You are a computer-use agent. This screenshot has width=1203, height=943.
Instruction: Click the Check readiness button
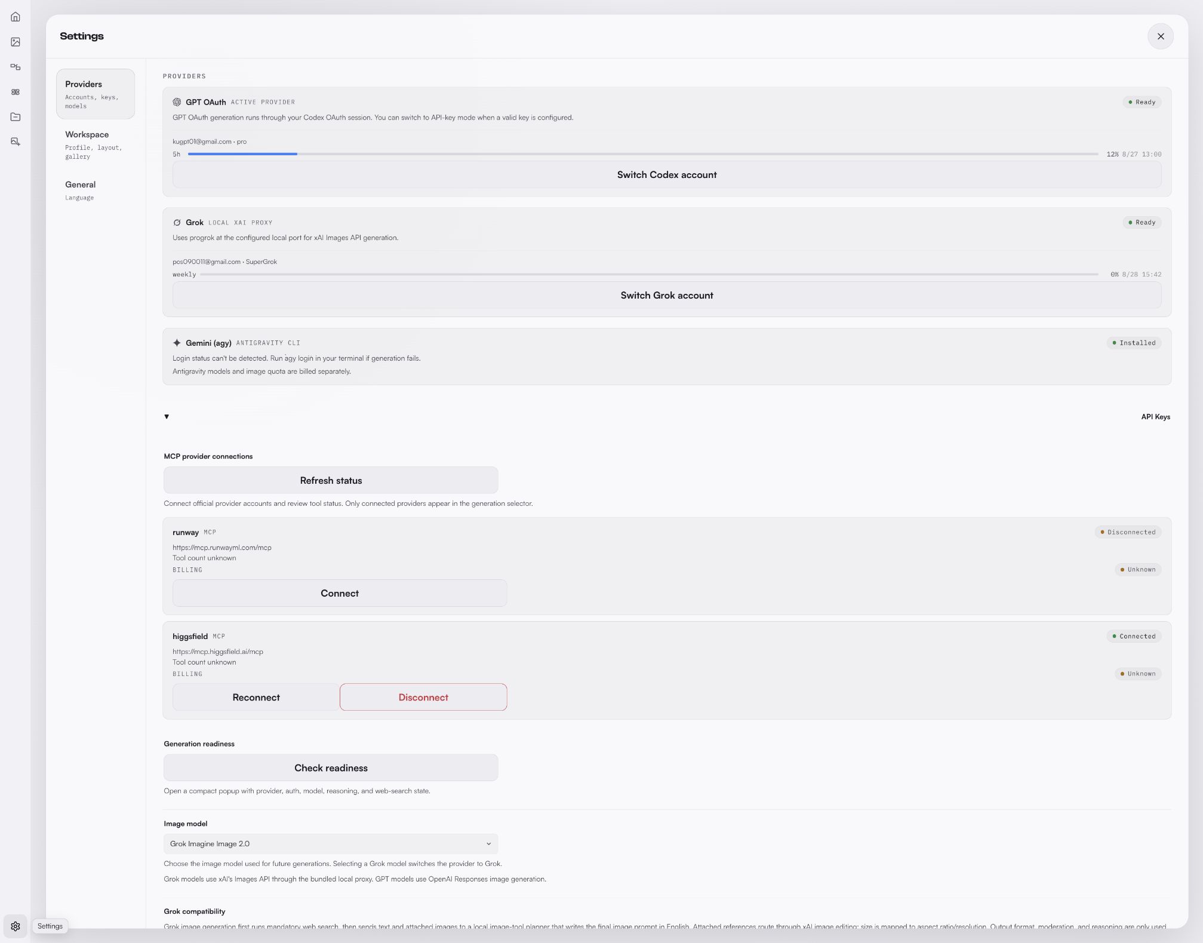pyautogui.click(x=331, y=768)
